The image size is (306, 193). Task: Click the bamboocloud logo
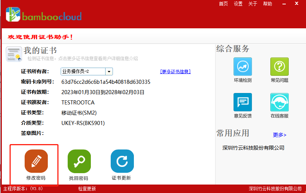[x=43, y=15]
